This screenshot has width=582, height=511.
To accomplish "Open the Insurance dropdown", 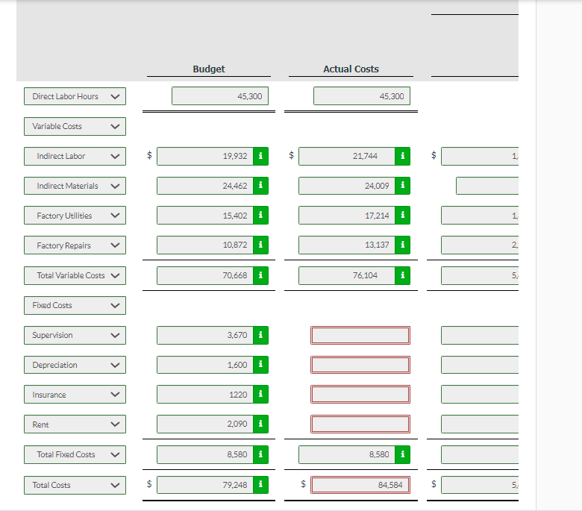I will click(x=75, y=394).
